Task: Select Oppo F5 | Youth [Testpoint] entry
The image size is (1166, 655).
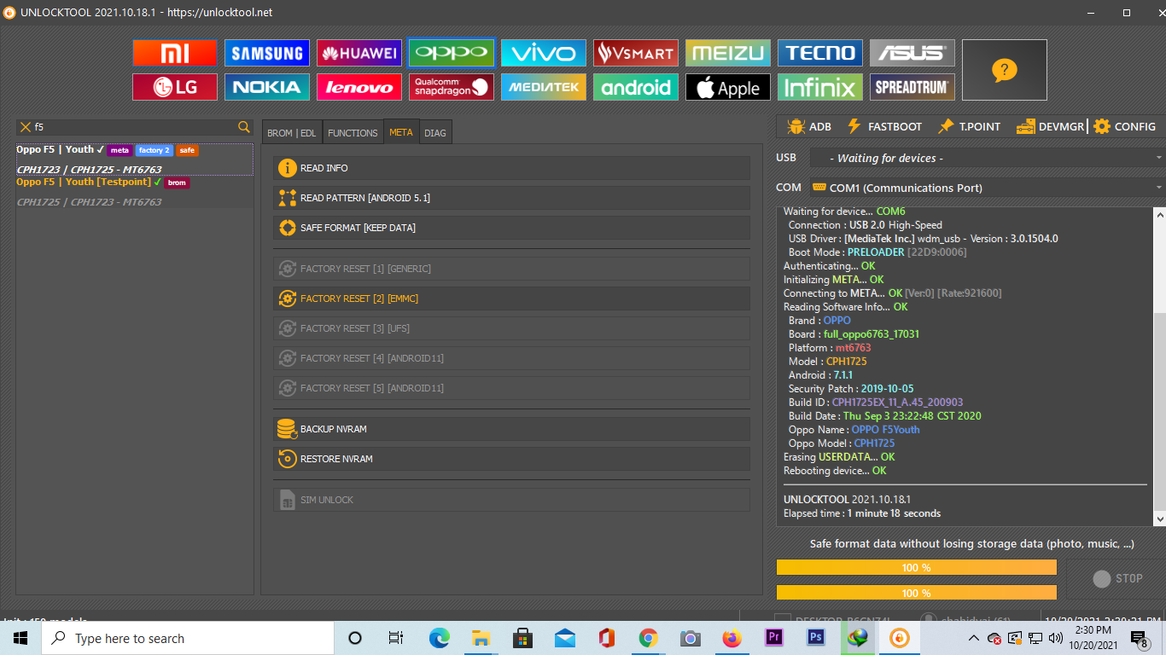Action: pyautogui.click(x=135, y=192)
